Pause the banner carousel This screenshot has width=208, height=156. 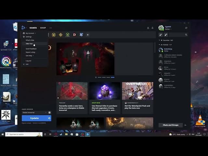coord(96,77)
